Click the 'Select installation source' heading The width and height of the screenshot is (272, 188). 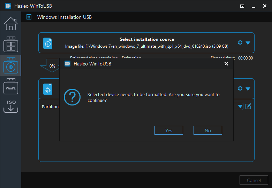coord(147,39)
